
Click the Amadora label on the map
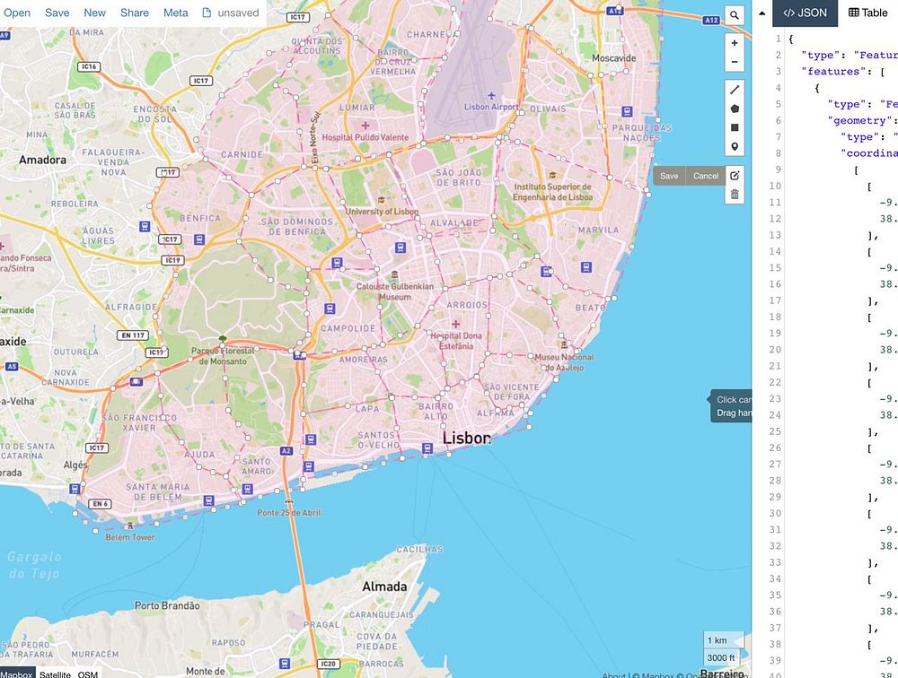42,160
